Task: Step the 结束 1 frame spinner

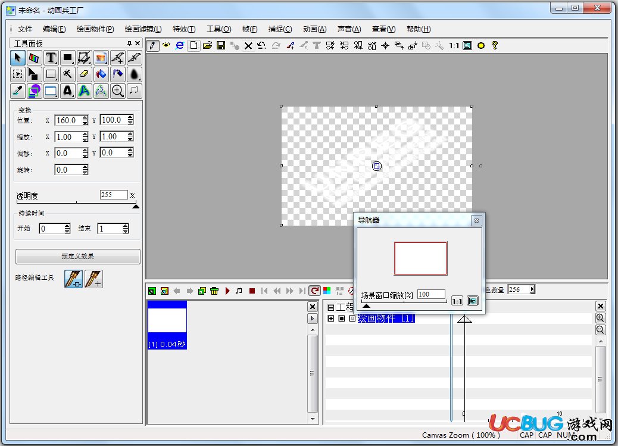Action: 126,228
